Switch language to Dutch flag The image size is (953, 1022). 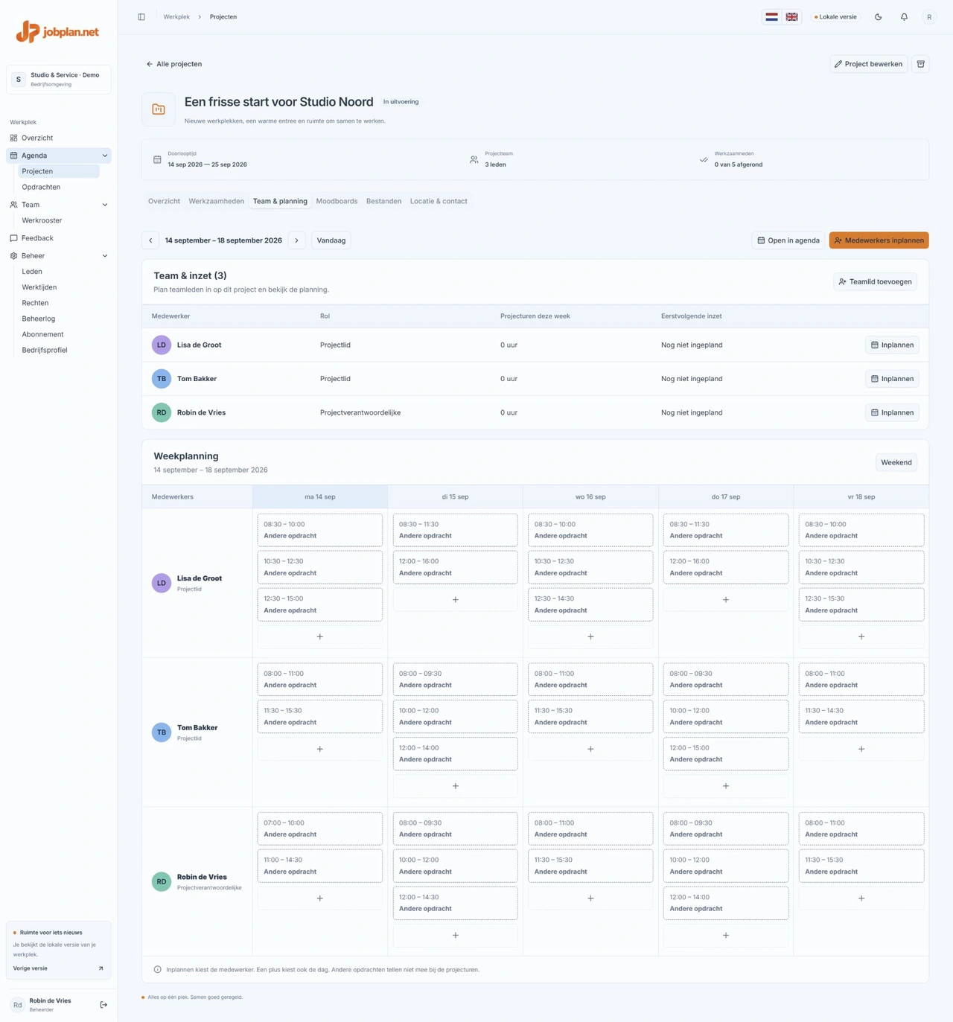click(771, 16)
